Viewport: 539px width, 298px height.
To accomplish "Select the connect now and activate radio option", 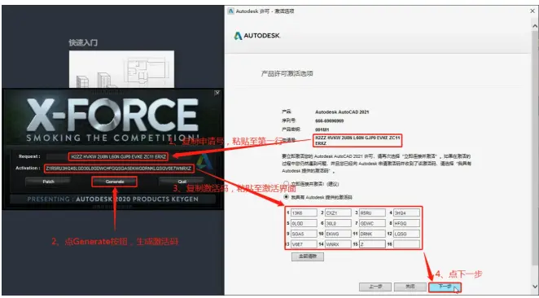I will point(286,183).
